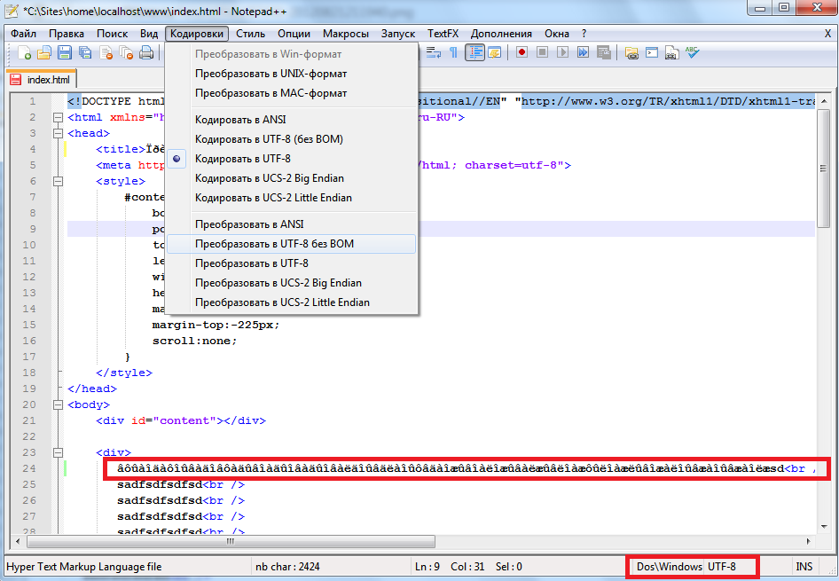Screen dimensions: 839x581
Task: Save the document with the Save icon
Action: 65,52
